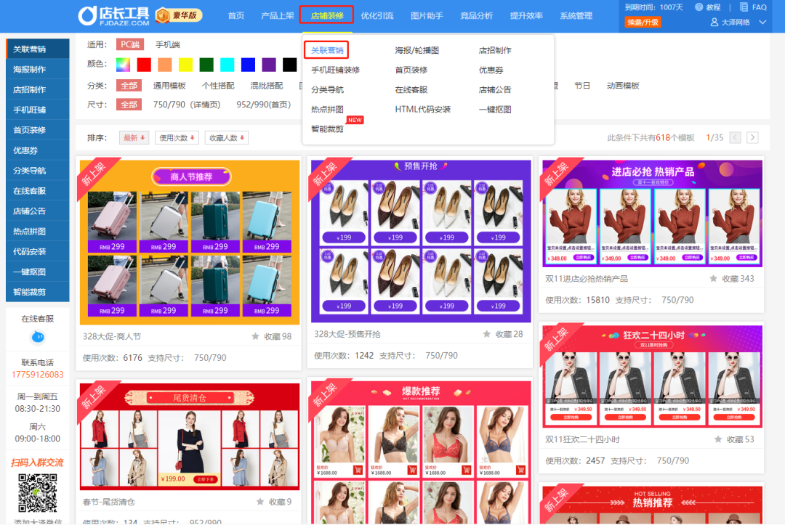This screenshot has width=785, height=525.
Task: Click the 续费/升级 button
Action: coord(643,22)
